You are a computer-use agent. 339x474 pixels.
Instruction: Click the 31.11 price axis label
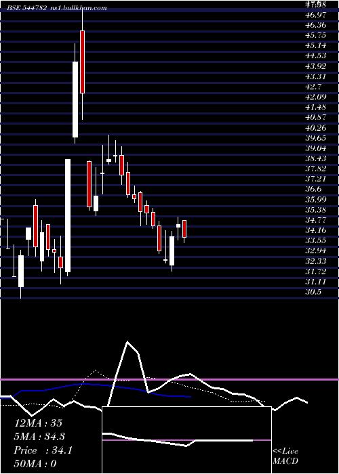(x=316, y=282)
